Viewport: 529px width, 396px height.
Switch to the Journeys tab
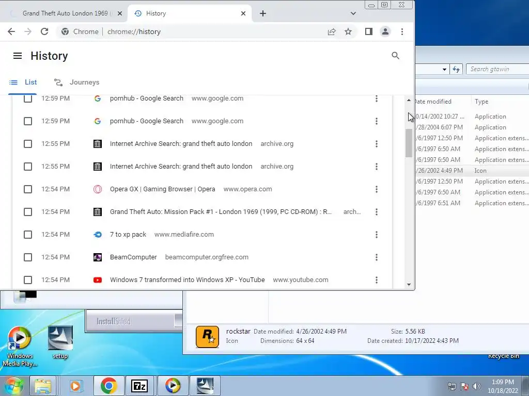click(76, 82)
